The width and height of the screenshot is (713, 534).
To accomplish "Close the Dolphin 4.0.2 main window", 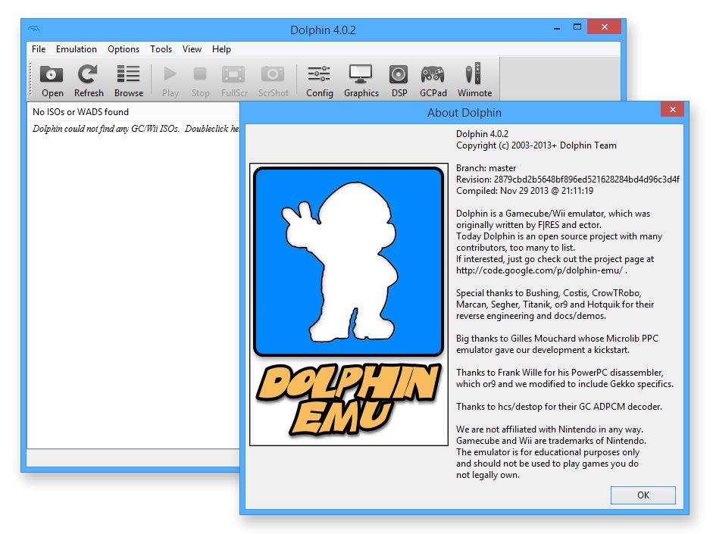I will pyautogui.click(x=605, y=27).
